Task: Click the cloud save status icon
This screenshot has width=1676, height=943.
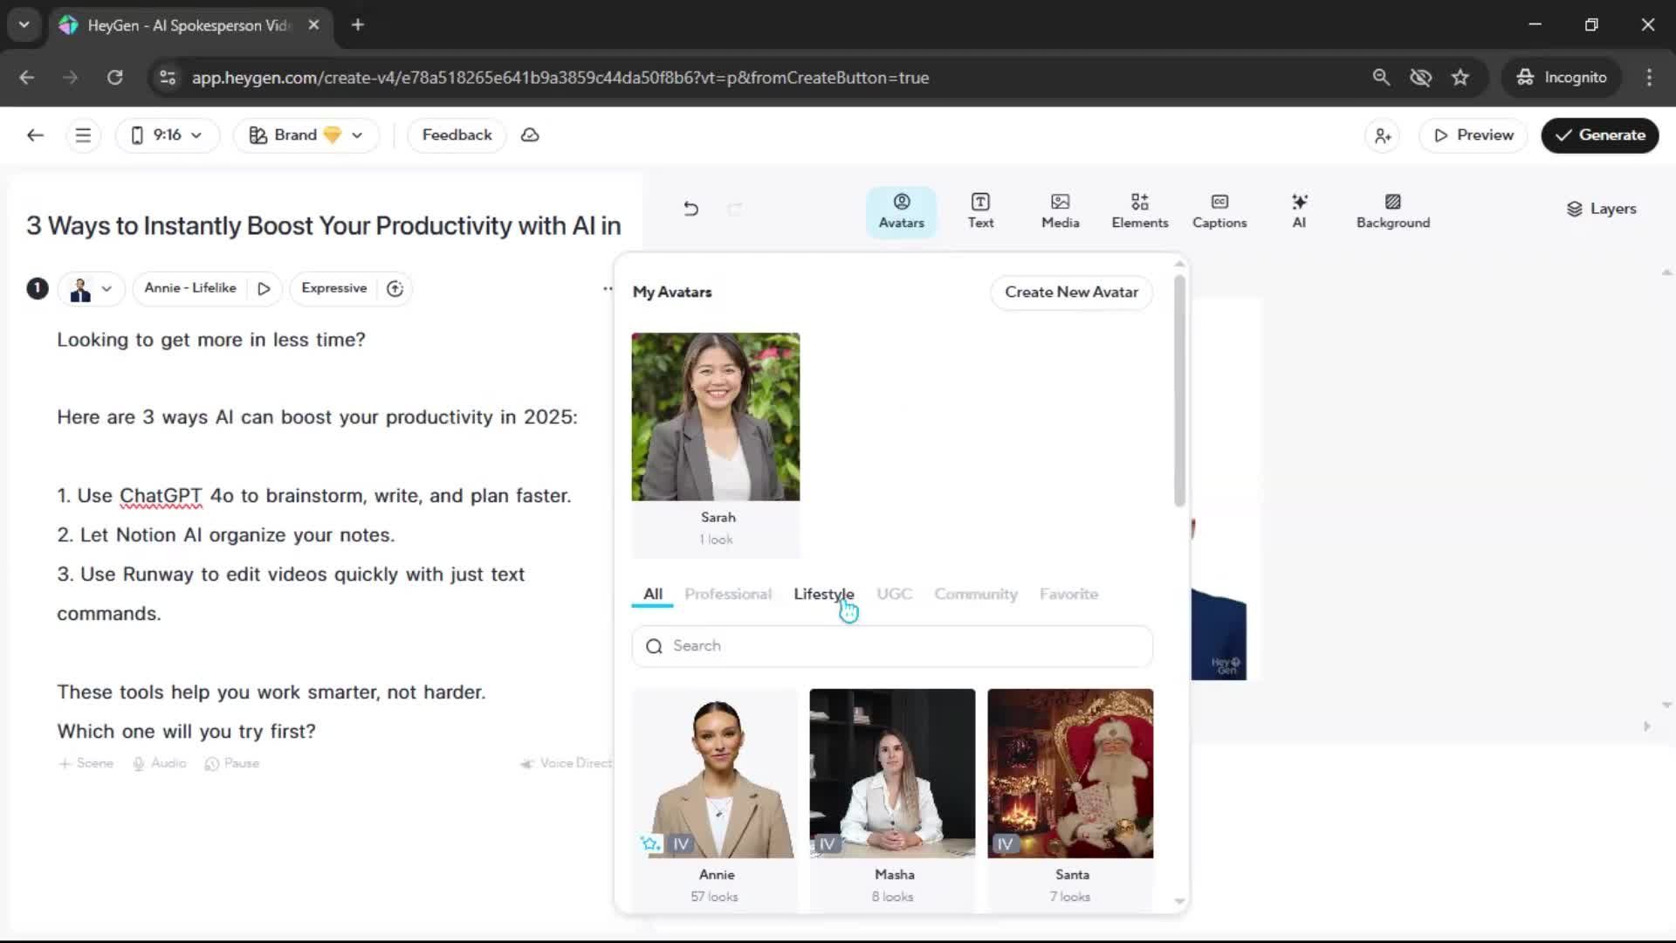Action: 530,135
